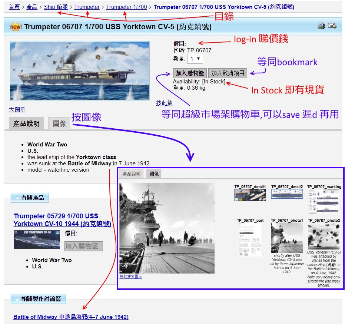Click the 大圖示 enlarge link
This screenshot has width=345, height=324.
coord(17,110)
